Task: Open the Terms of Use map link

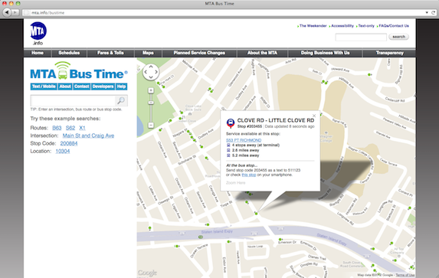Action: click(405, 275)
